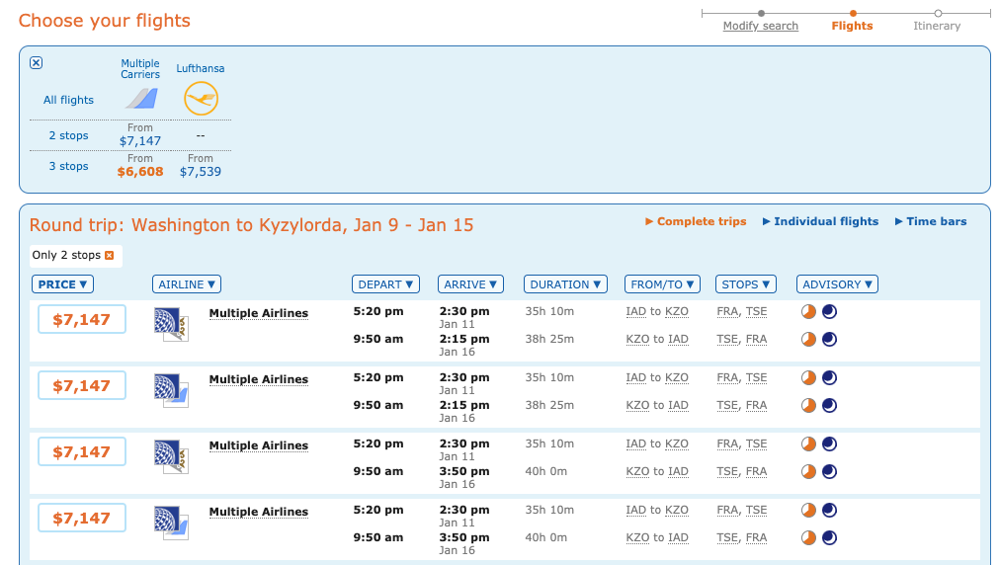Remove the Only 2 stops filter

(109, 255)
